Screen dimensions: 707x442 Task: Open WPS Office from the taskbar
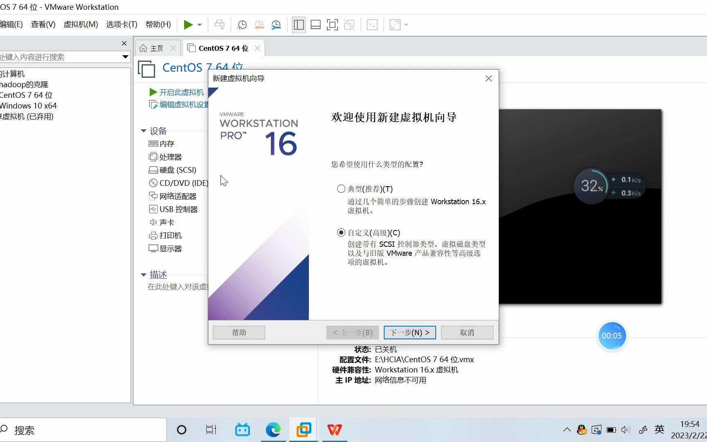tap(335, 430)
